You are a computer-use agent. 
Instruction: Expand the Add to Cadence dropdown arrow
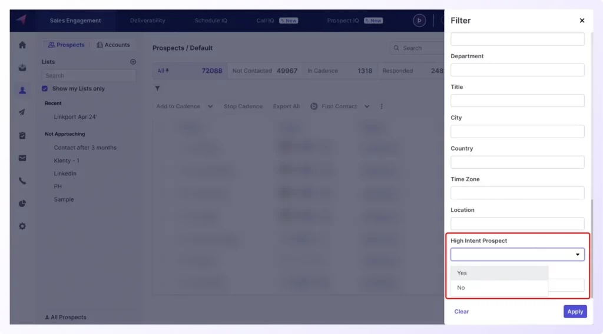210,106
